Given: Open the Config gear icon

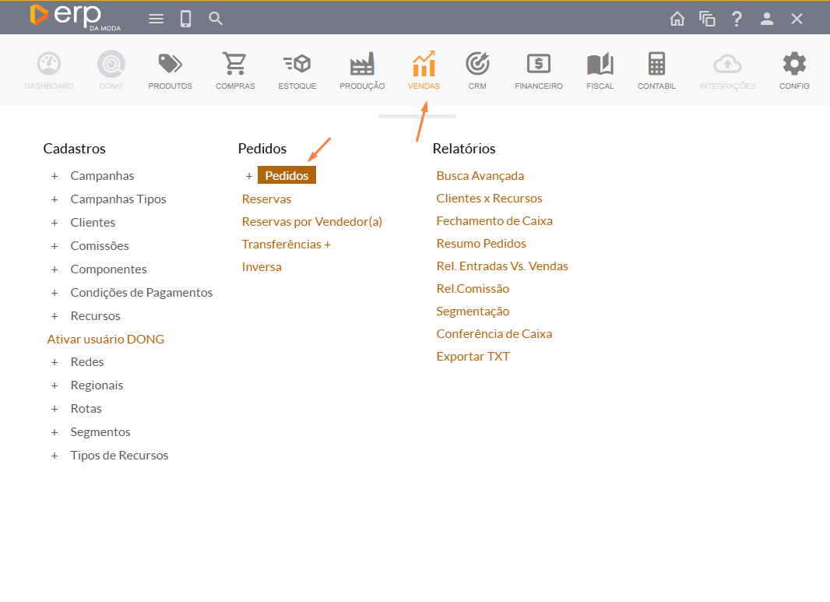Looking at the screenshot, I should click(x=794, y=64).
